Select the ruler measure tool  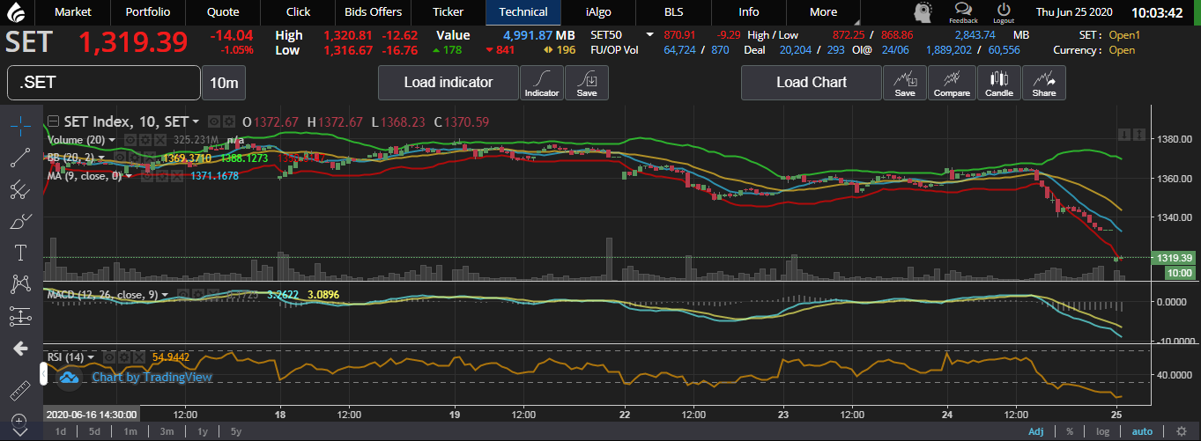20,390
